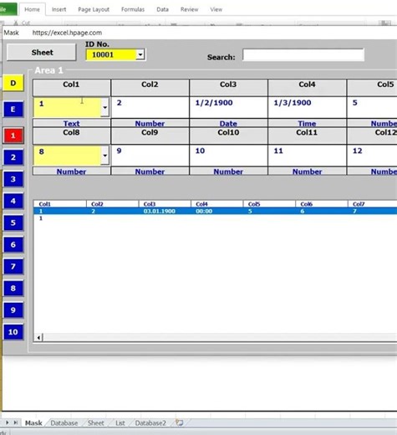Go to area button 5
The image size is (397, 435).
pos(13,223)
